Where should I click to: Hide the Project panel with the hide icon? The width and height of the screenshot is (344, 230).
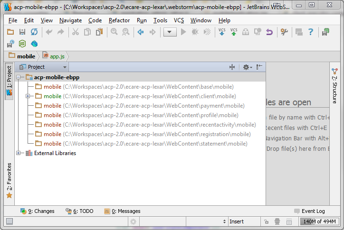(x=259, y=67)
